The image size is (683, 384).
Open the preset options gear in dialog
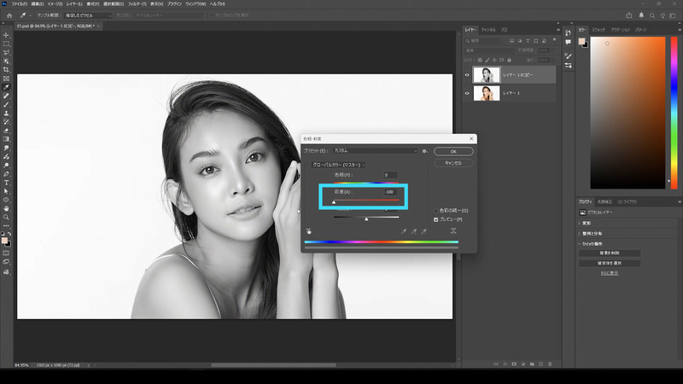coord(424,151)
